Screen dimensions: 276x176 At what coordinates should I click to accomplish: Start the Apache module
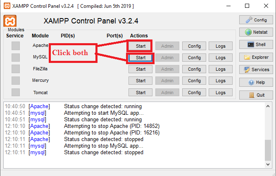(x=140, y=46)
